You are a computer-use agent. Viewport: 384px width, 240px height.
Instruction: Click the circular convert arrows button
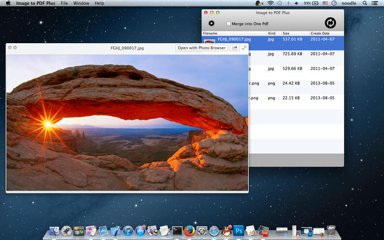tap(330, 23)
